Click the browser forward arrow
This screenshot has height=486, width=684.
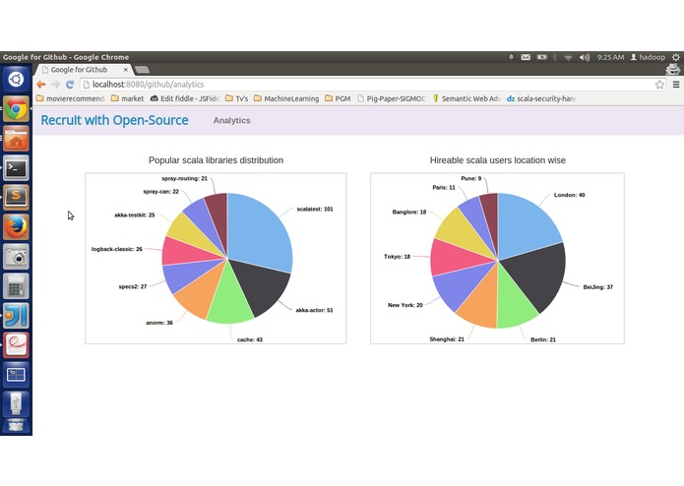pyautogui.click(x=55, y=85)
